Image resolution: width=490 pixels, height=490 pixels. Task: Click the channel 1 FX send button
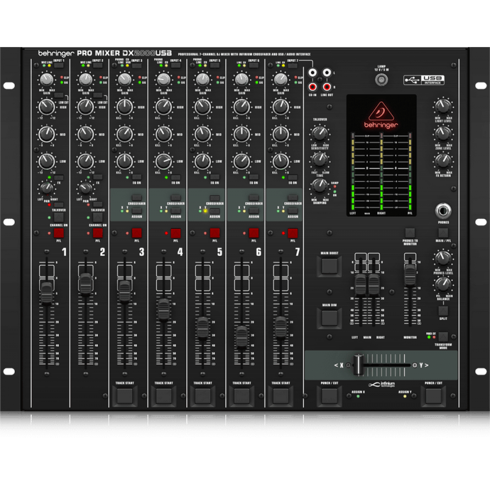59,177
